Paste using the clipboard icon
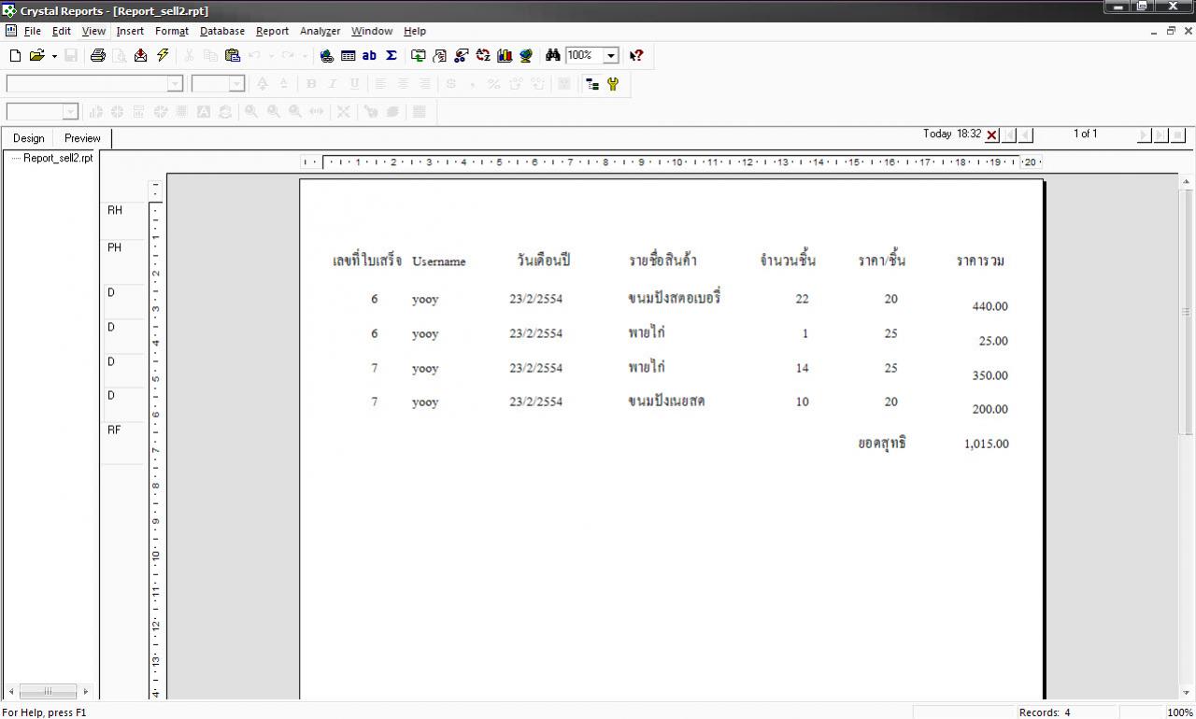Viewport: 1196px width, 719px height. 233,56
